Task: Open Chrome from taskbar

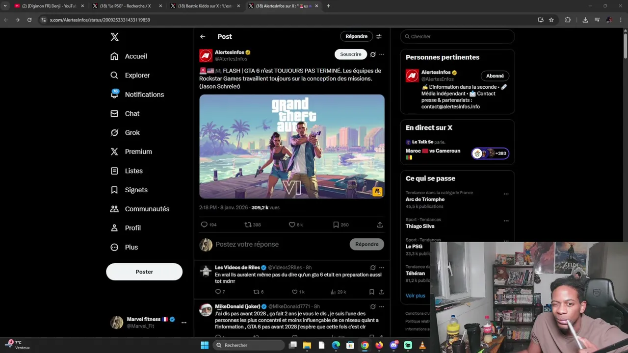Action: tap(365, 345)
